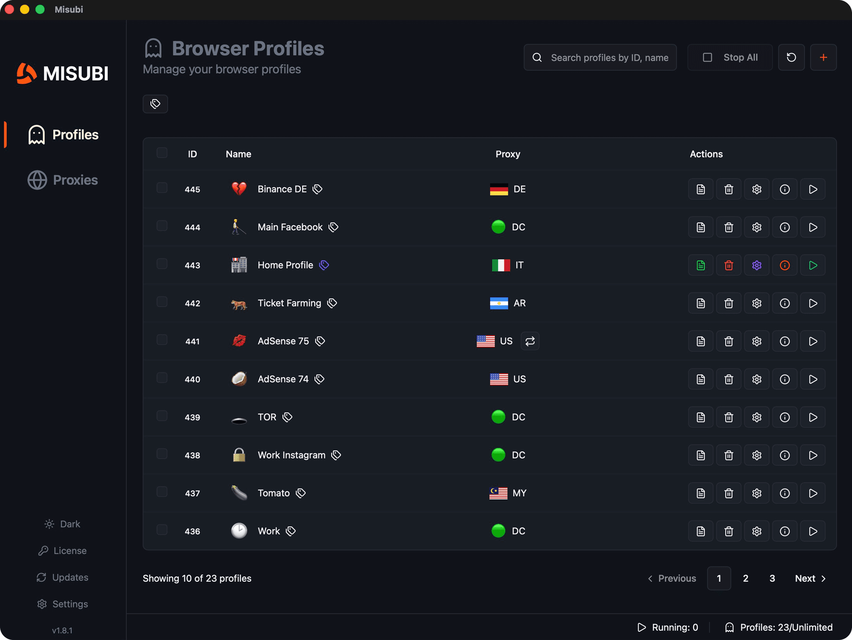Click the Proxy column header
852x640 pixels.
[x=508, y=154]
